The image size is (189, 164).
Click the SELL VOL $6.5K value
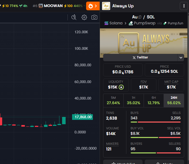(175, 133)
